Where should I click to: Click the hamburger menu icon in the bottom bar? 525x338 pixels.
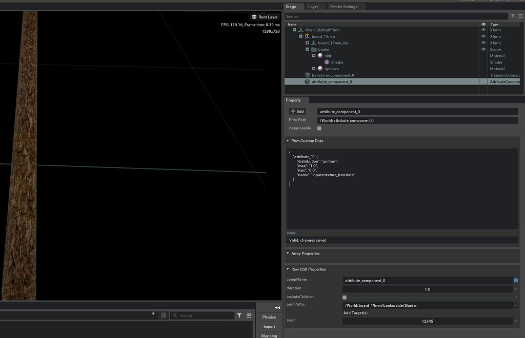coord(249,315)
